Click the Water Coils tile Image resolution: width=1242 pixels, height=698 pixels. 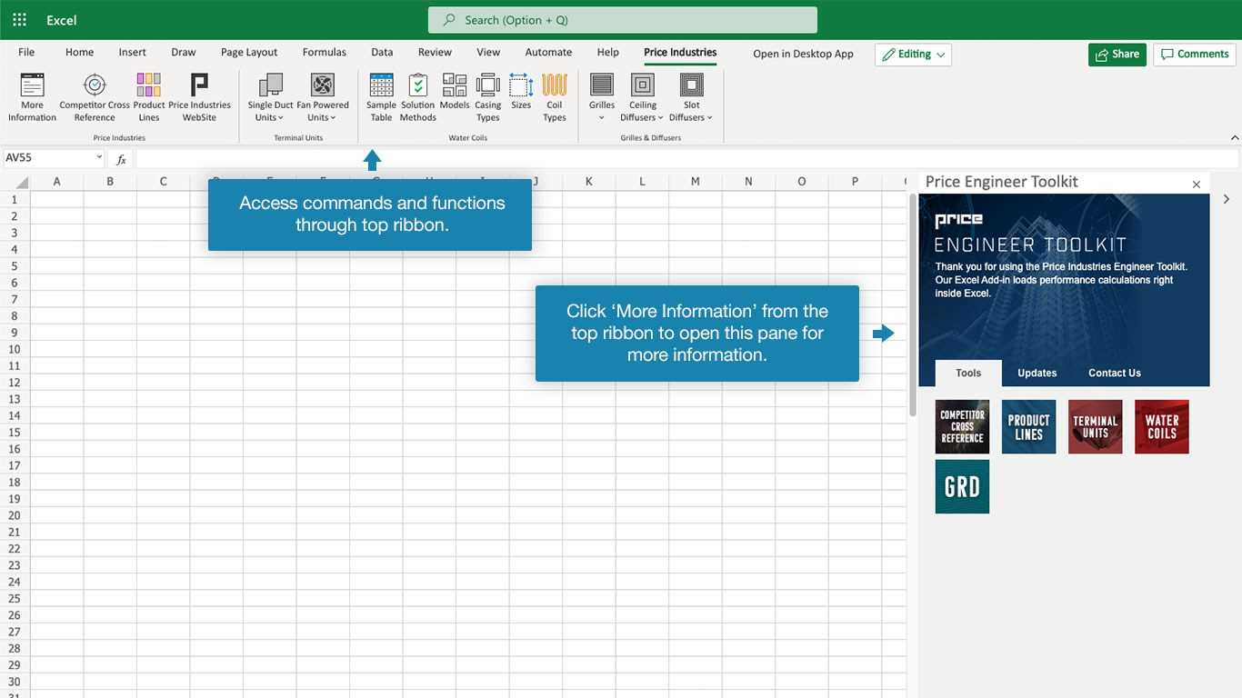tap(1162, 426)
